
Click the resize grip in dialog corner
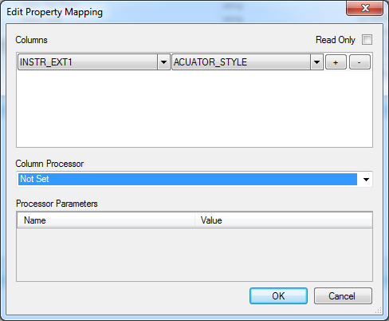[378, 310]
